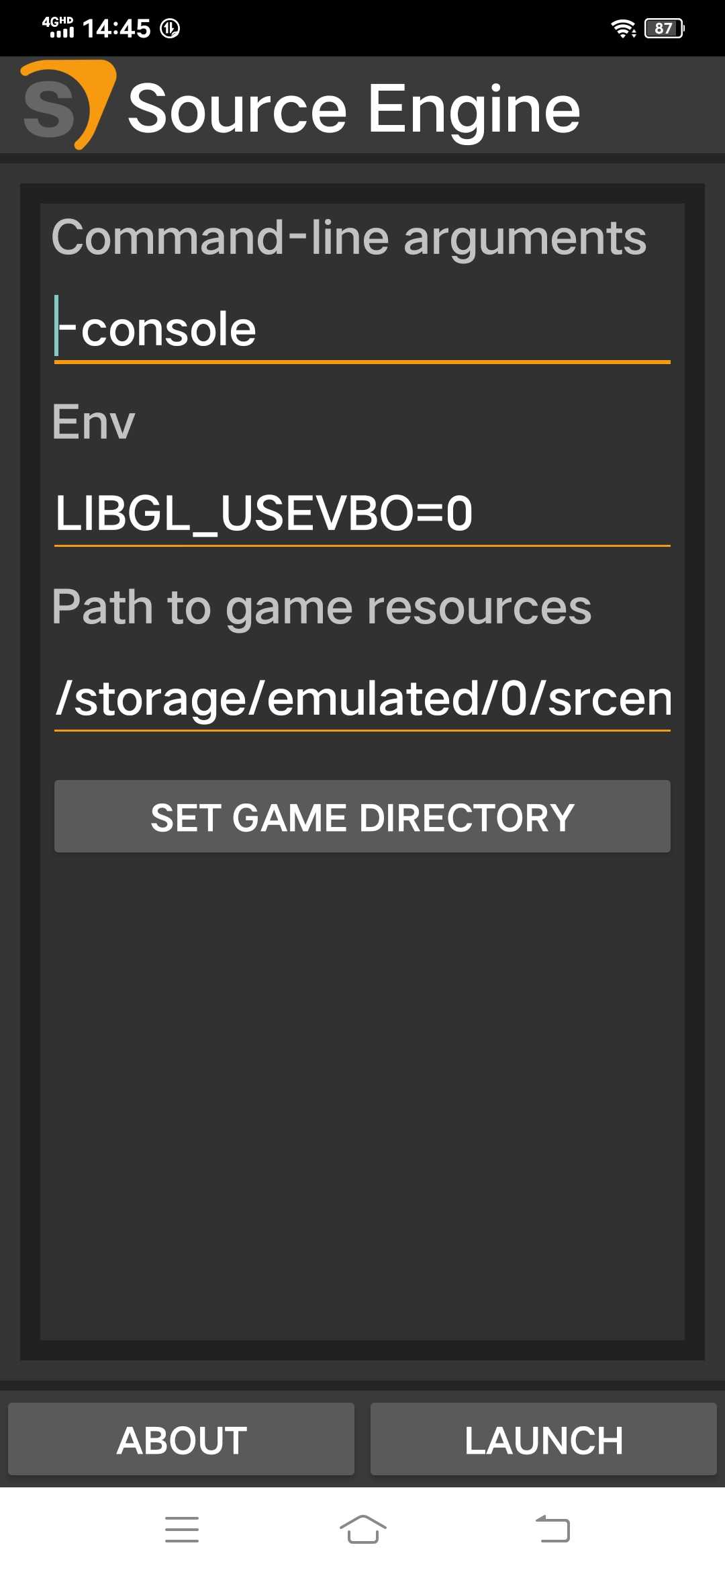
Task: Tap the battery indicator showing 87
Action: click(x=664, y=28)
